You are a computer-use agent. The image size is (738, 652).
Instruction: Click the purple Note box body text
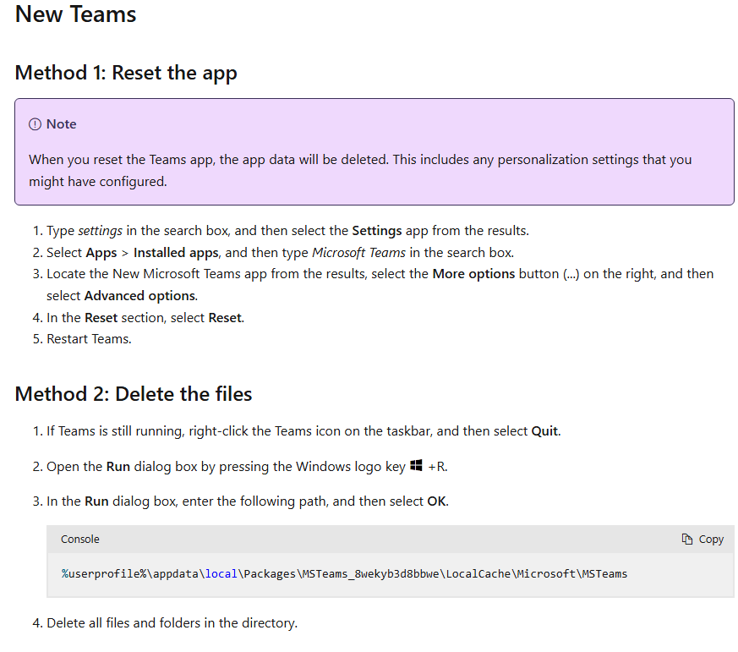pyautogui.click(x=360, y=171)
